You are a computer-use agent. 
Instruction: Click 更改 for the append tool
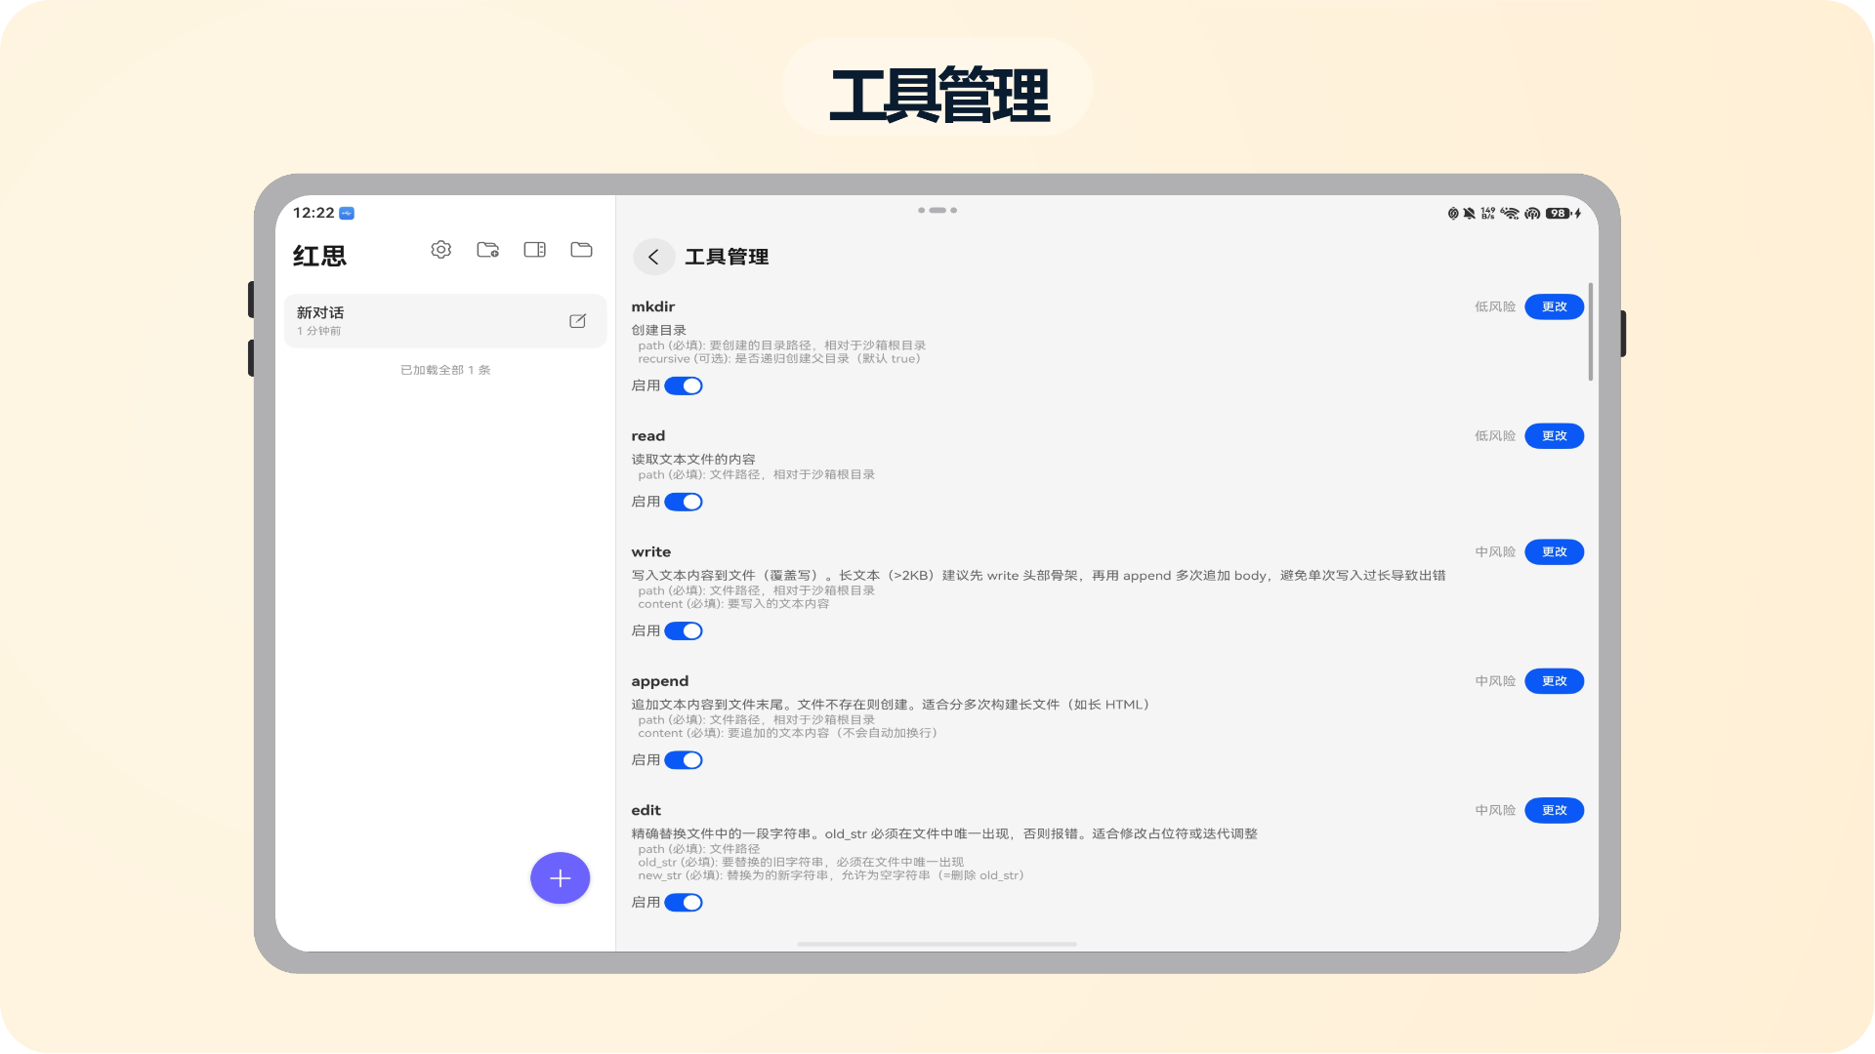point(1555,681)
